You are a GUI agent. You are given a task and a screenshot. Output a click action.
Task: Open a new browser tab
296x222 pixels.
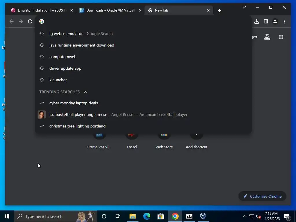pyautogui.click(x=219, y=10)
